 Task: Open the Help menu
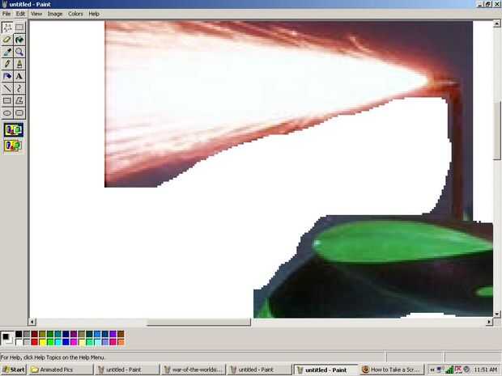[94, 14]
